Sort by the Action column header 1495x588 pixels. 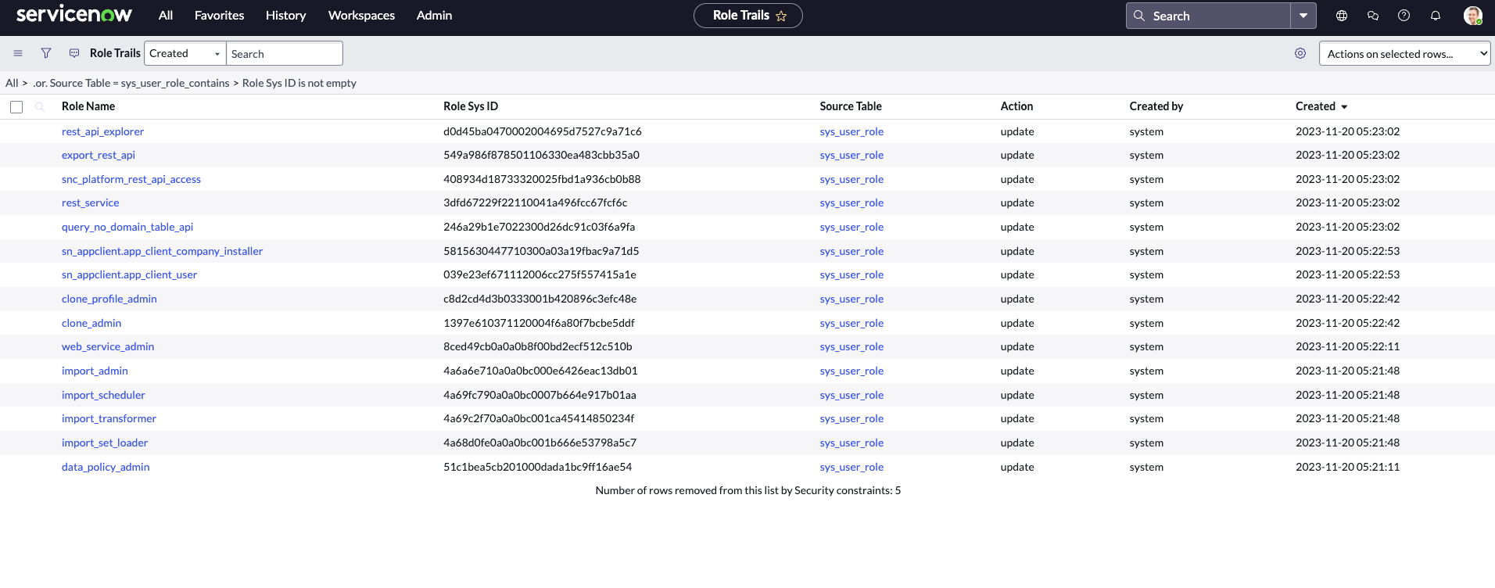(1016, 106)
